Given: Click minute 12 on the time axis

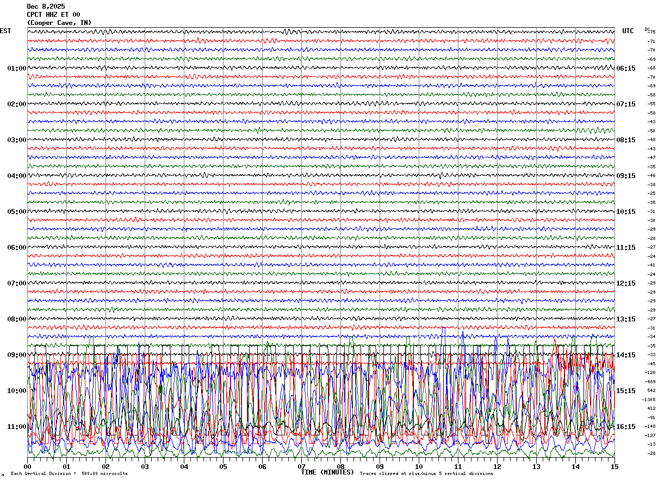Looking at the screenshot, I should pos(498,467).
